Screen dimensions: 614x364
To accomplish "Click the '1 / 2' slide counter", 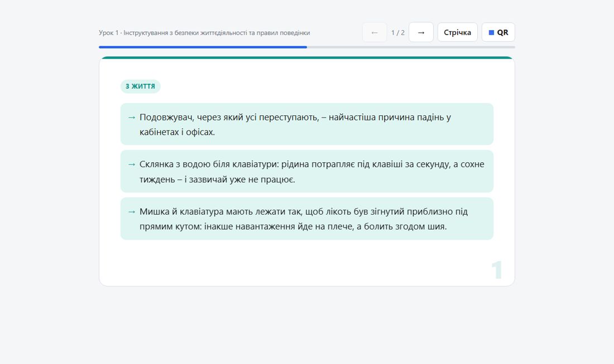I will (x=398, y=32).
